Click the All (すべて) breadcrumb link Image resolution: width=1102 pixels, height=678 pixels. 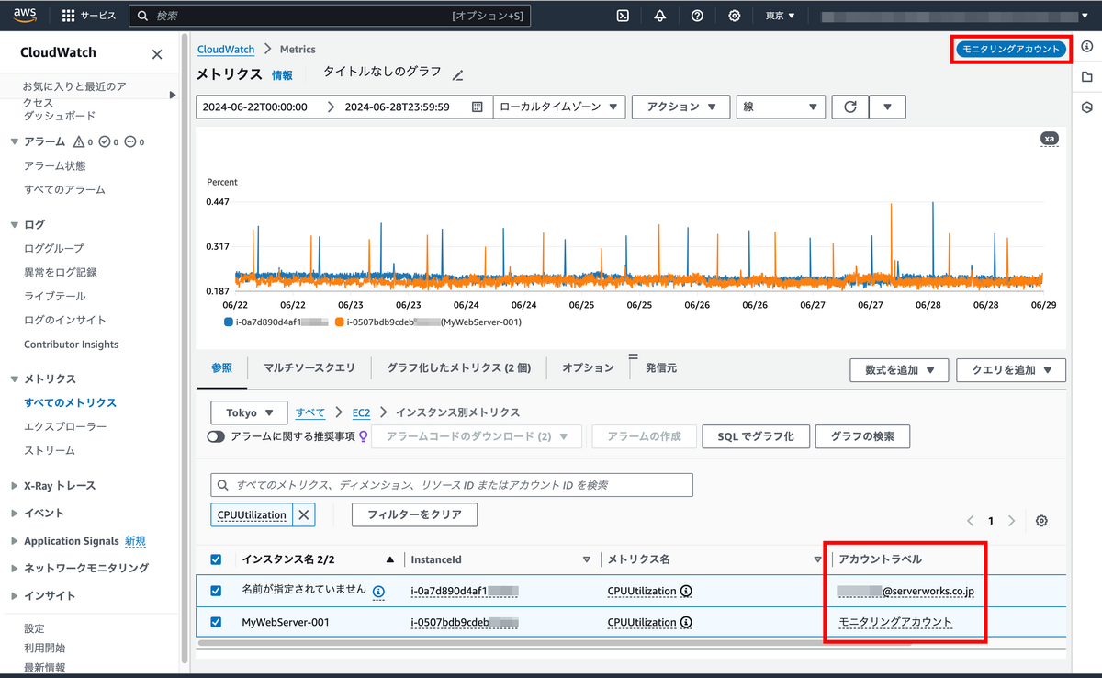[309, 412]
